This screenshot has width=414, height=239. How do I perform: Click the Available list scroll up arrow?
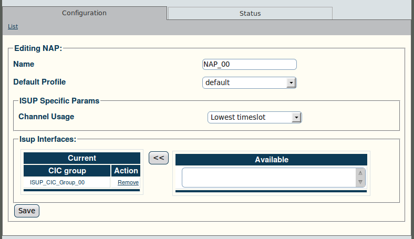[x=360, y=173]
